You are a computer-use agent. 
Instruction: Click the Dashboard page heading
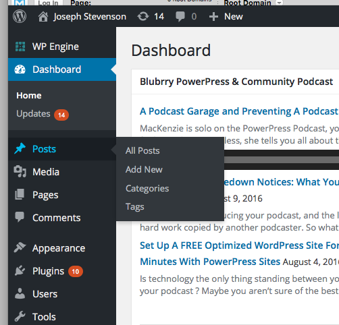[x=171, y=51]
